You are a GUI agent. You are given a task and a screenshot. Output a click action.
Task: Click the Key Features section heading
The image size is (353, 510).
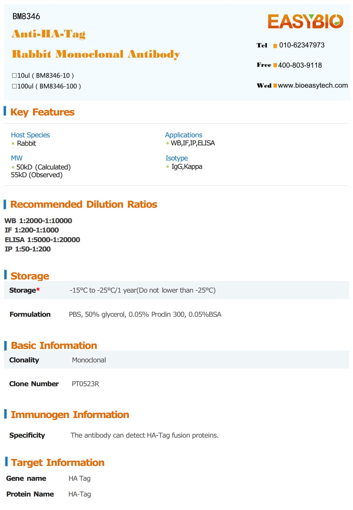tap(42, 112)
